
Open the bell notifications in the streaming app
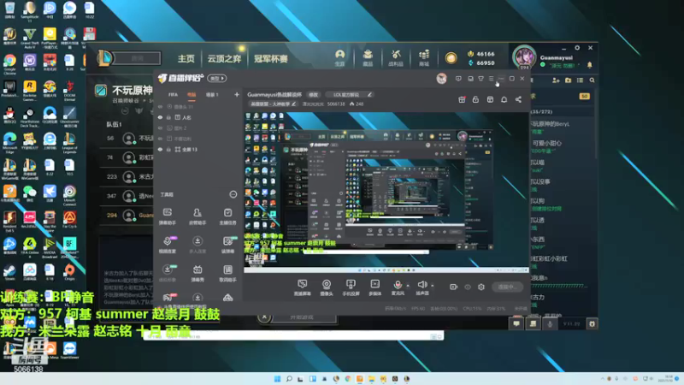click(504, 99)
